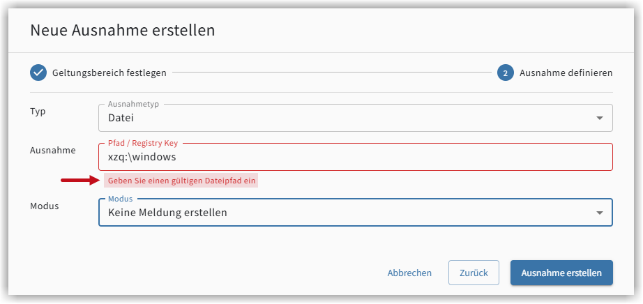
Task: Click the step 2 number circle
Action: coord(505,73)
